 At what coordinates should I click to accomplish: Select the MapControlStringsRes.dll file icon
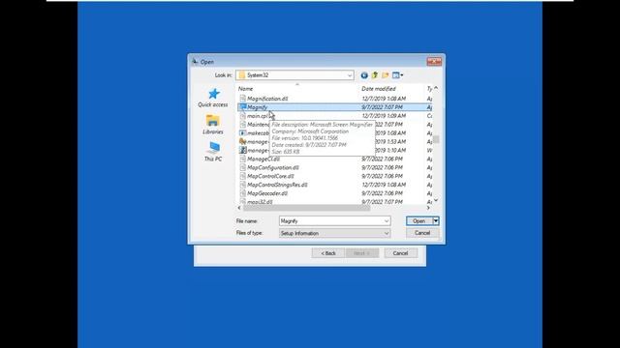point(243,185)
